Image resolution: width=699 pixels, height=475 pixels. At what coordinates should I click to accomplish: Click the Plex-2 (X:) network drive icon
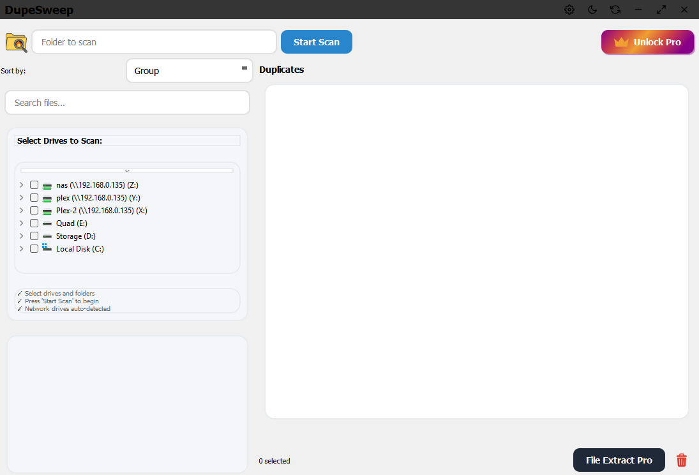47,211
